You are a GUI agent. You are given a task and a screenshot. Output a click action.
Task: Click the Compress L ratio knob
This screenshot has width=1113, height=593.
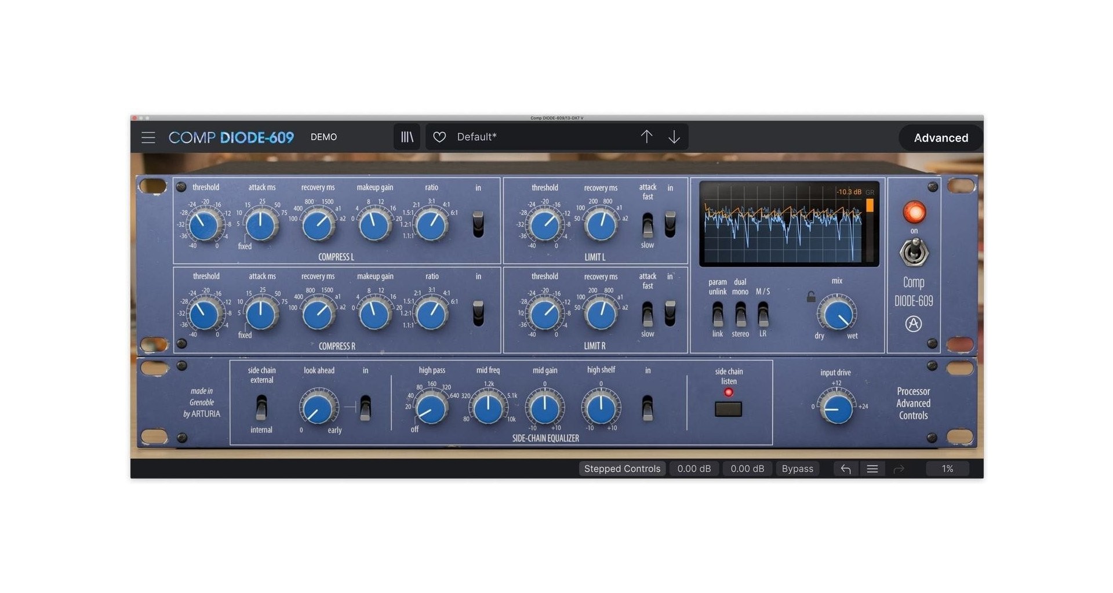(x=432, y=225)
